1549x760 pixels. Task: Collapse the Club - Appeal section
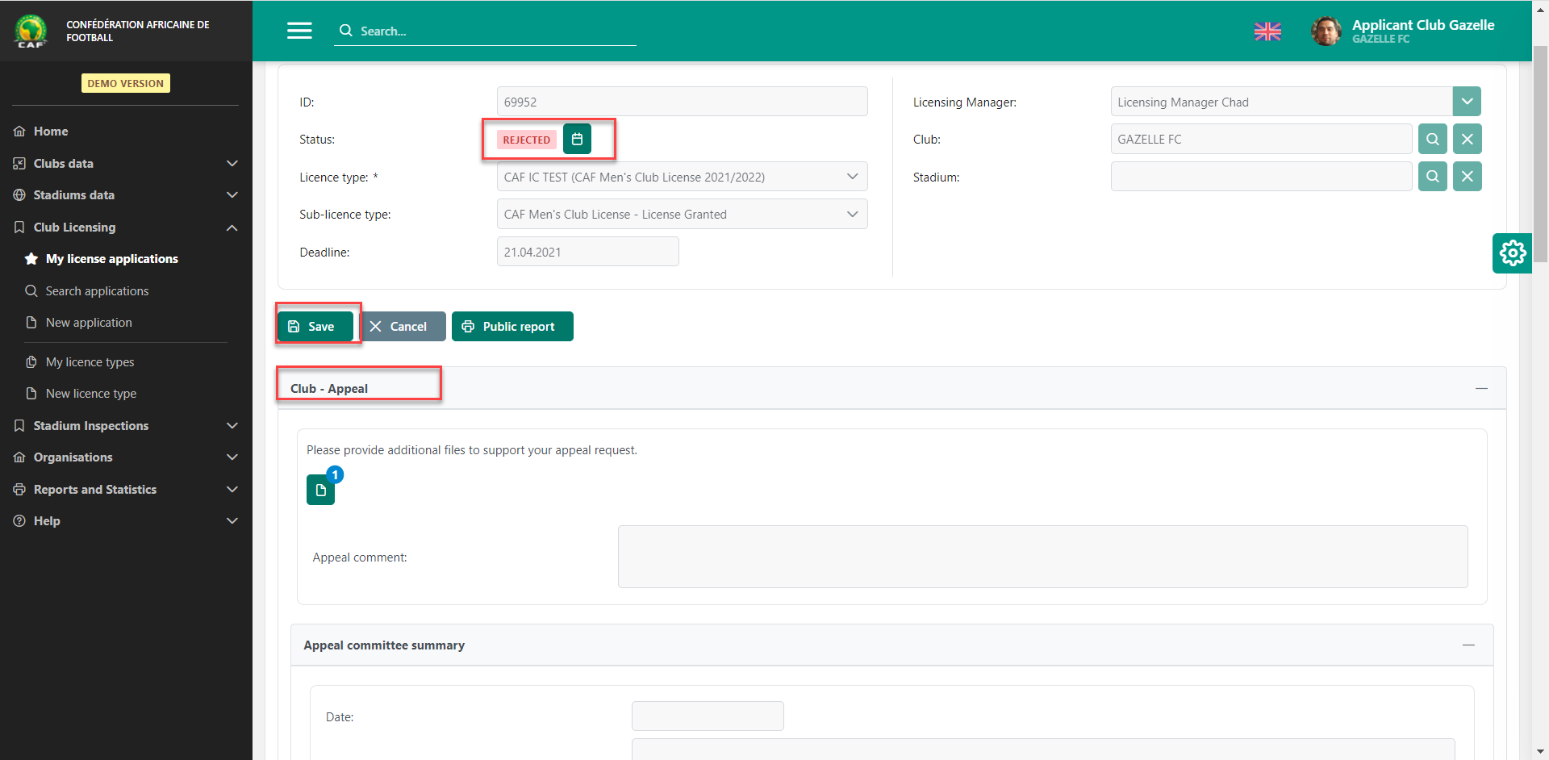pos(1481,389)
